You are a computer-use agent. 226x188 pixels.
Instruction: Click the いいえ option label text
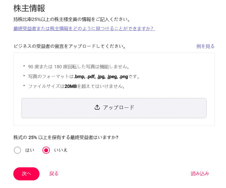point(61,150)
